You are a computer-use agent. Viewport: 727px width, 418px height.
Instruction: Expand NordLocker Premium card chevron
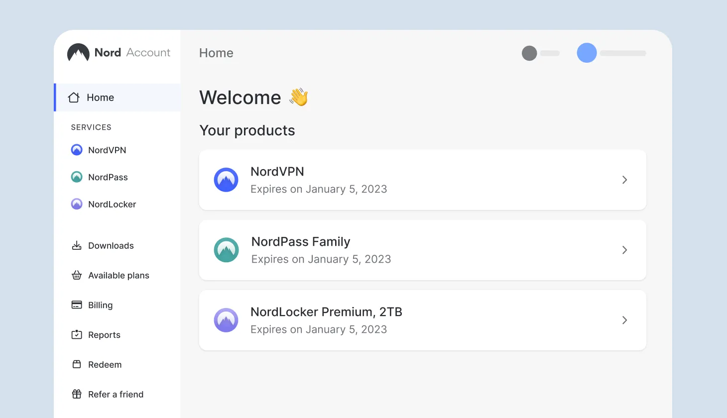coord(624,320)
